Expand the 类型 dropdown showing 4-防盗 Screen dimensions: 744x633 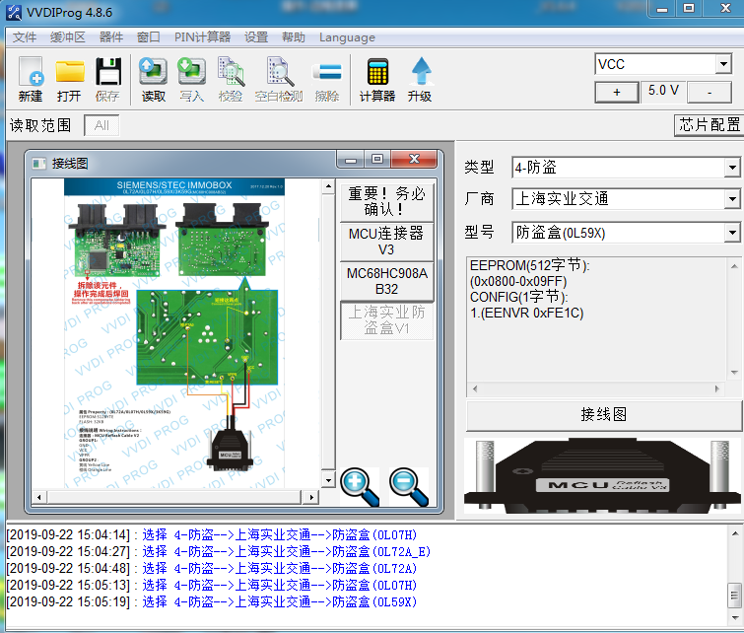coord(732,168)
